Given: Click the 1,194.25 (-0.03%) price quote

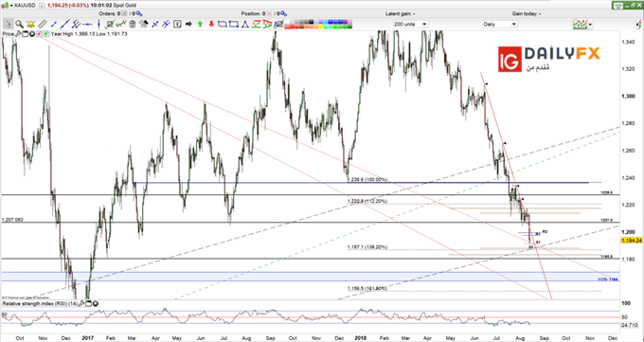Looking at the screenshot, I should [68, 6].
